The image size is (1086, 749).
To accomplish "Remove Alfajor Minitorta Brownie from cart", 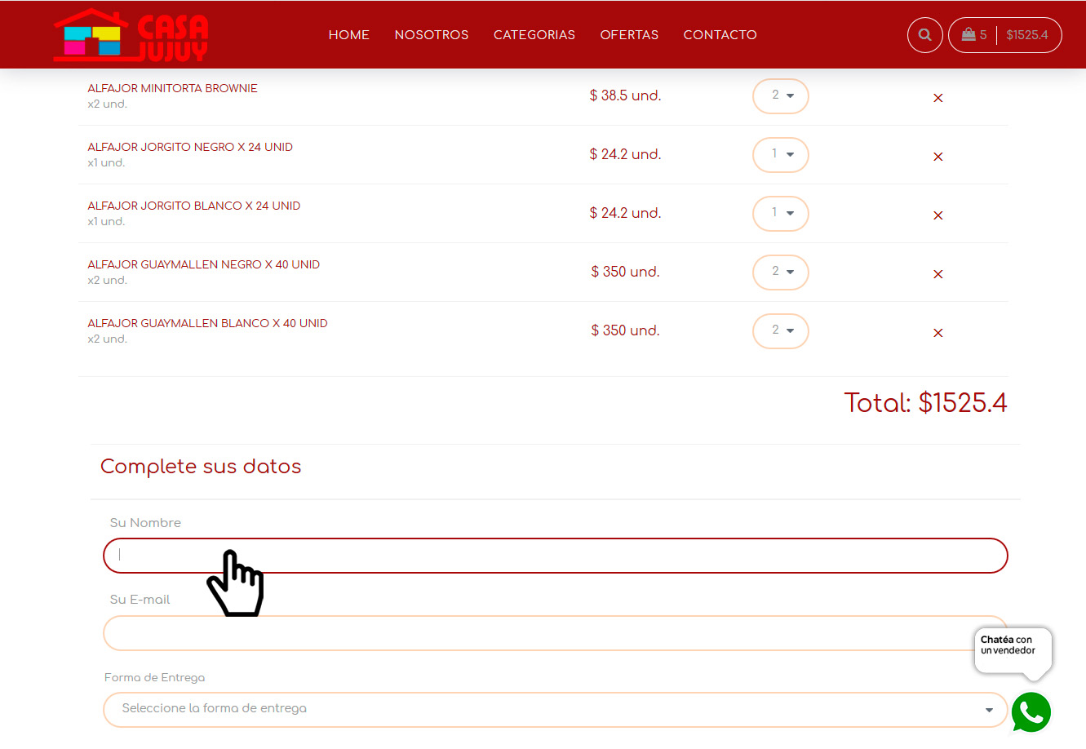I will tap(938, 98).
